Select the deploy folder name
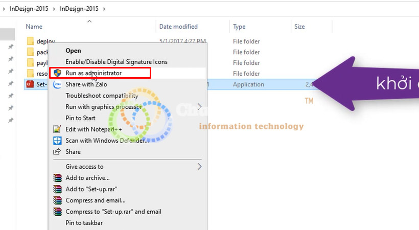The image size is (419, 230). tap(45, 41)
